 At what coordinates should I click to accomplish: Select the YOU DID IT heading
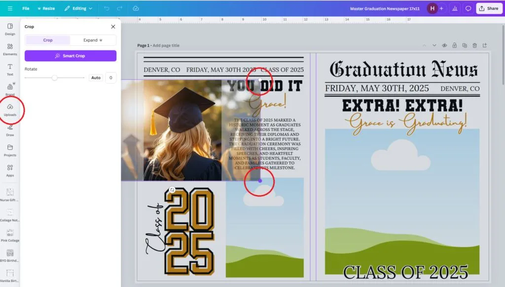(x=265, y=86)
